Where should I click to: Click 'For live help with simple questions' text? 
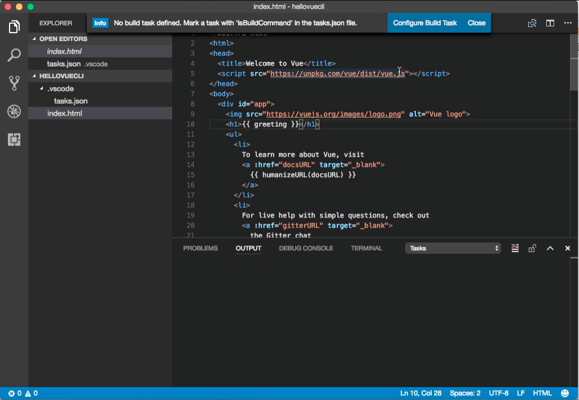[x=313, y=215]
